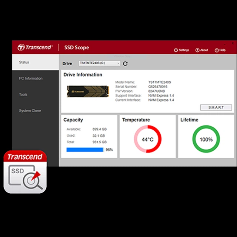This screenshot has height=237, width=237.
Task: Refresh the drive list
Action: coord(125,64)
